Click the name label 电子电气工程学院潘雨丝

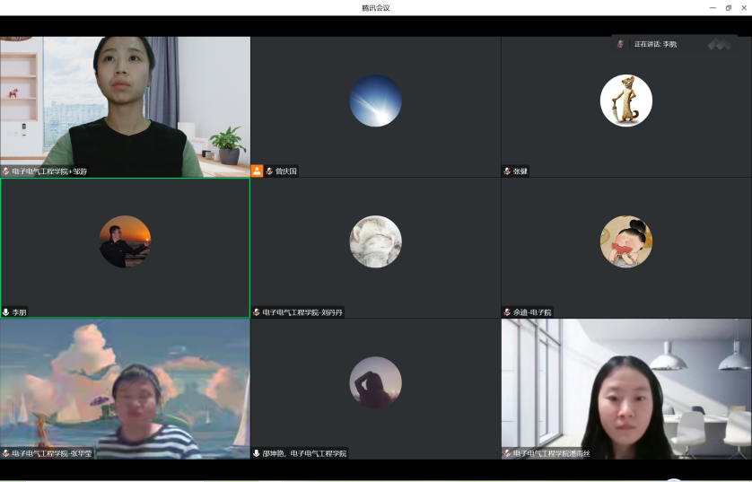pyautogui.click(x=551, y=453)
